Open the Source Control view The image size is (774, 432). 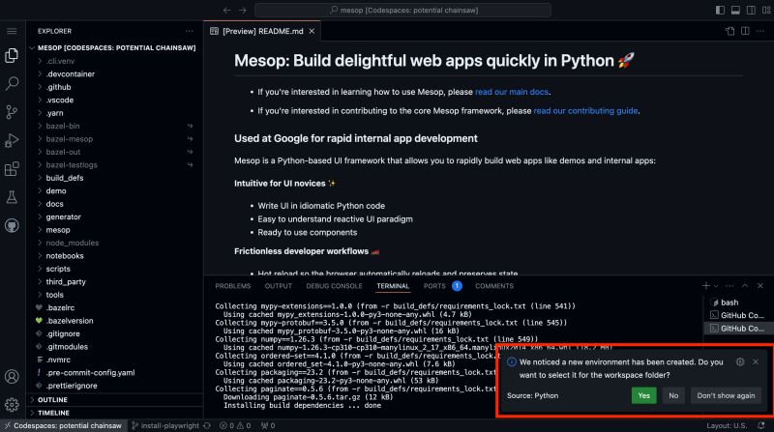coord(12,112)
